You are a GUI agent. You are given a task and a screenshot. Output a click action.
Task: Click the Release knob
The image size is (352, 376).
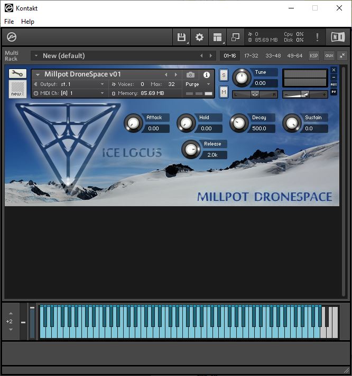(x=191, y=150)
